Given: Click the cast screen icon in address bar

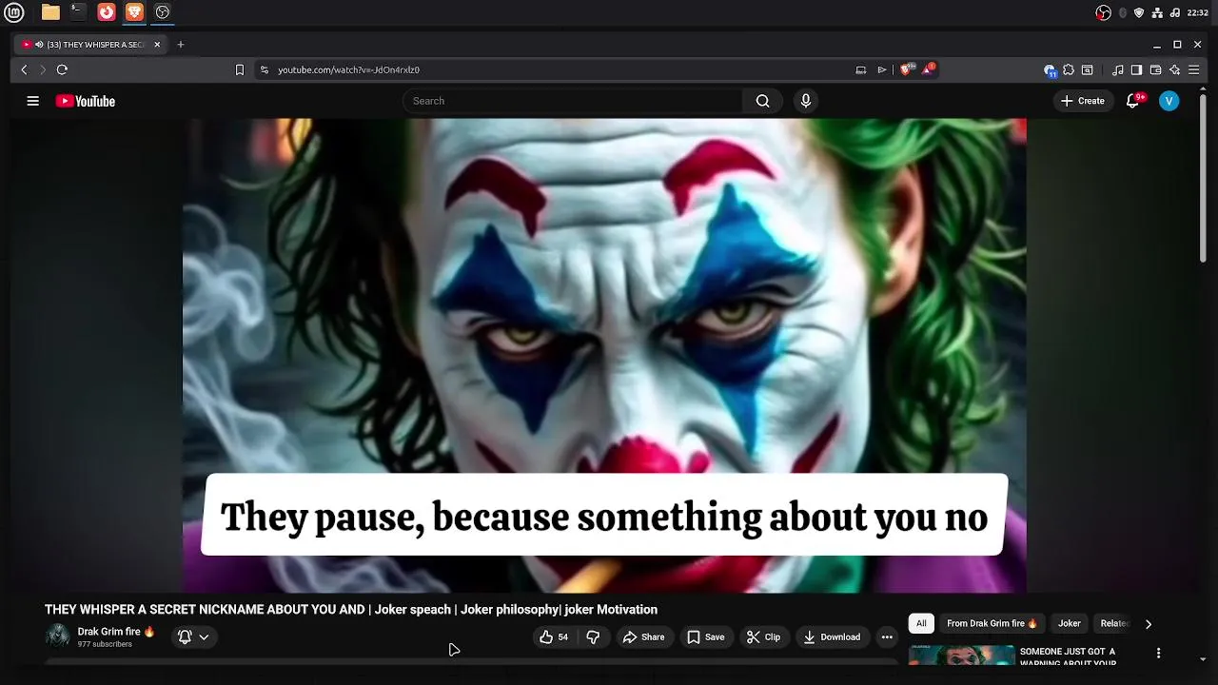Looking at the screenshot, I should pyautogui.click(x=861, y=69).
